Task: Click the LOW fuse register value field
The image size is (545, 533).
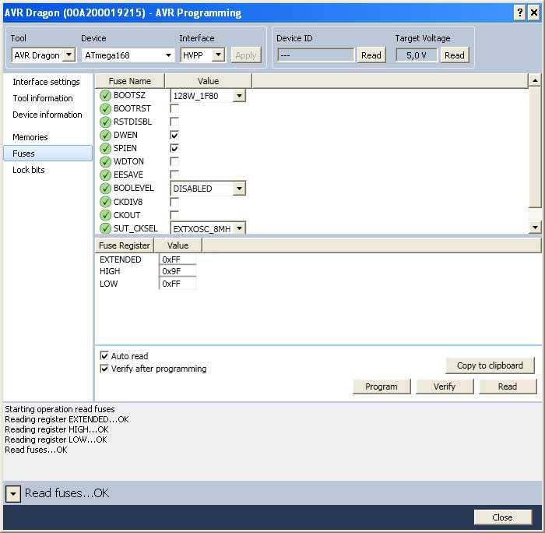Action: tap(178, 284)
